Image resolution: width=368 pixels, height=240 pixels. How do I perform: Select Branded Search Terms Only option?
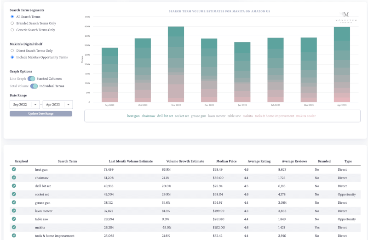[12, 23]
